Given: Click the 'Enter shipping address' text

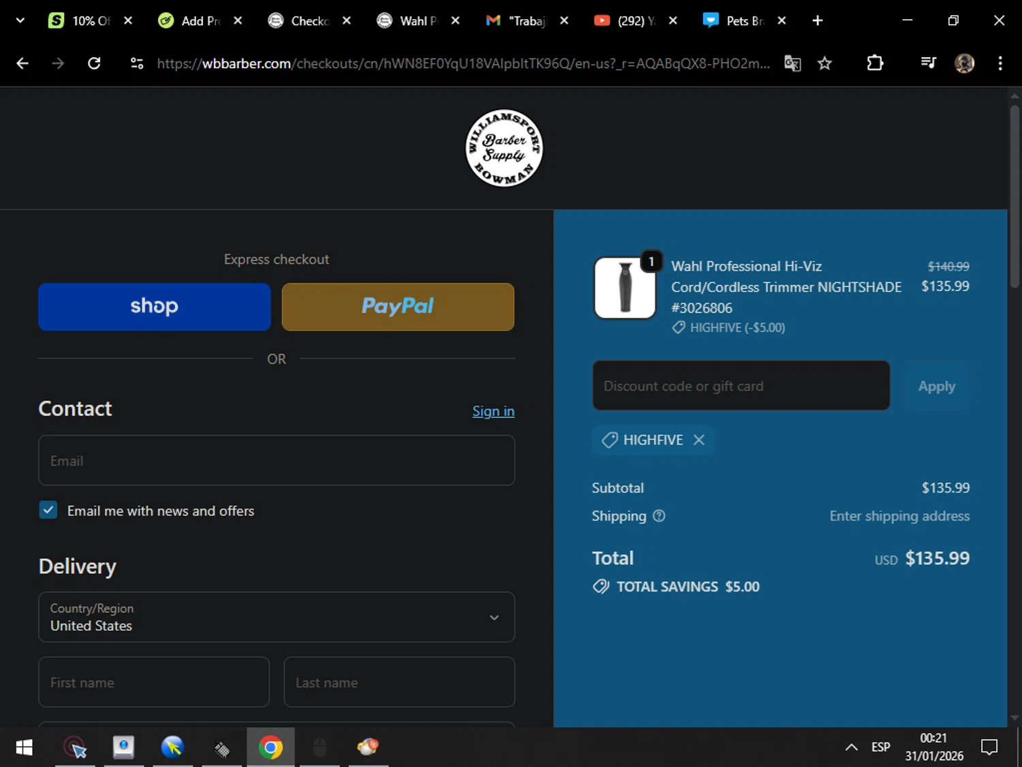Looking at the screenshot, I should click(899, 516).
